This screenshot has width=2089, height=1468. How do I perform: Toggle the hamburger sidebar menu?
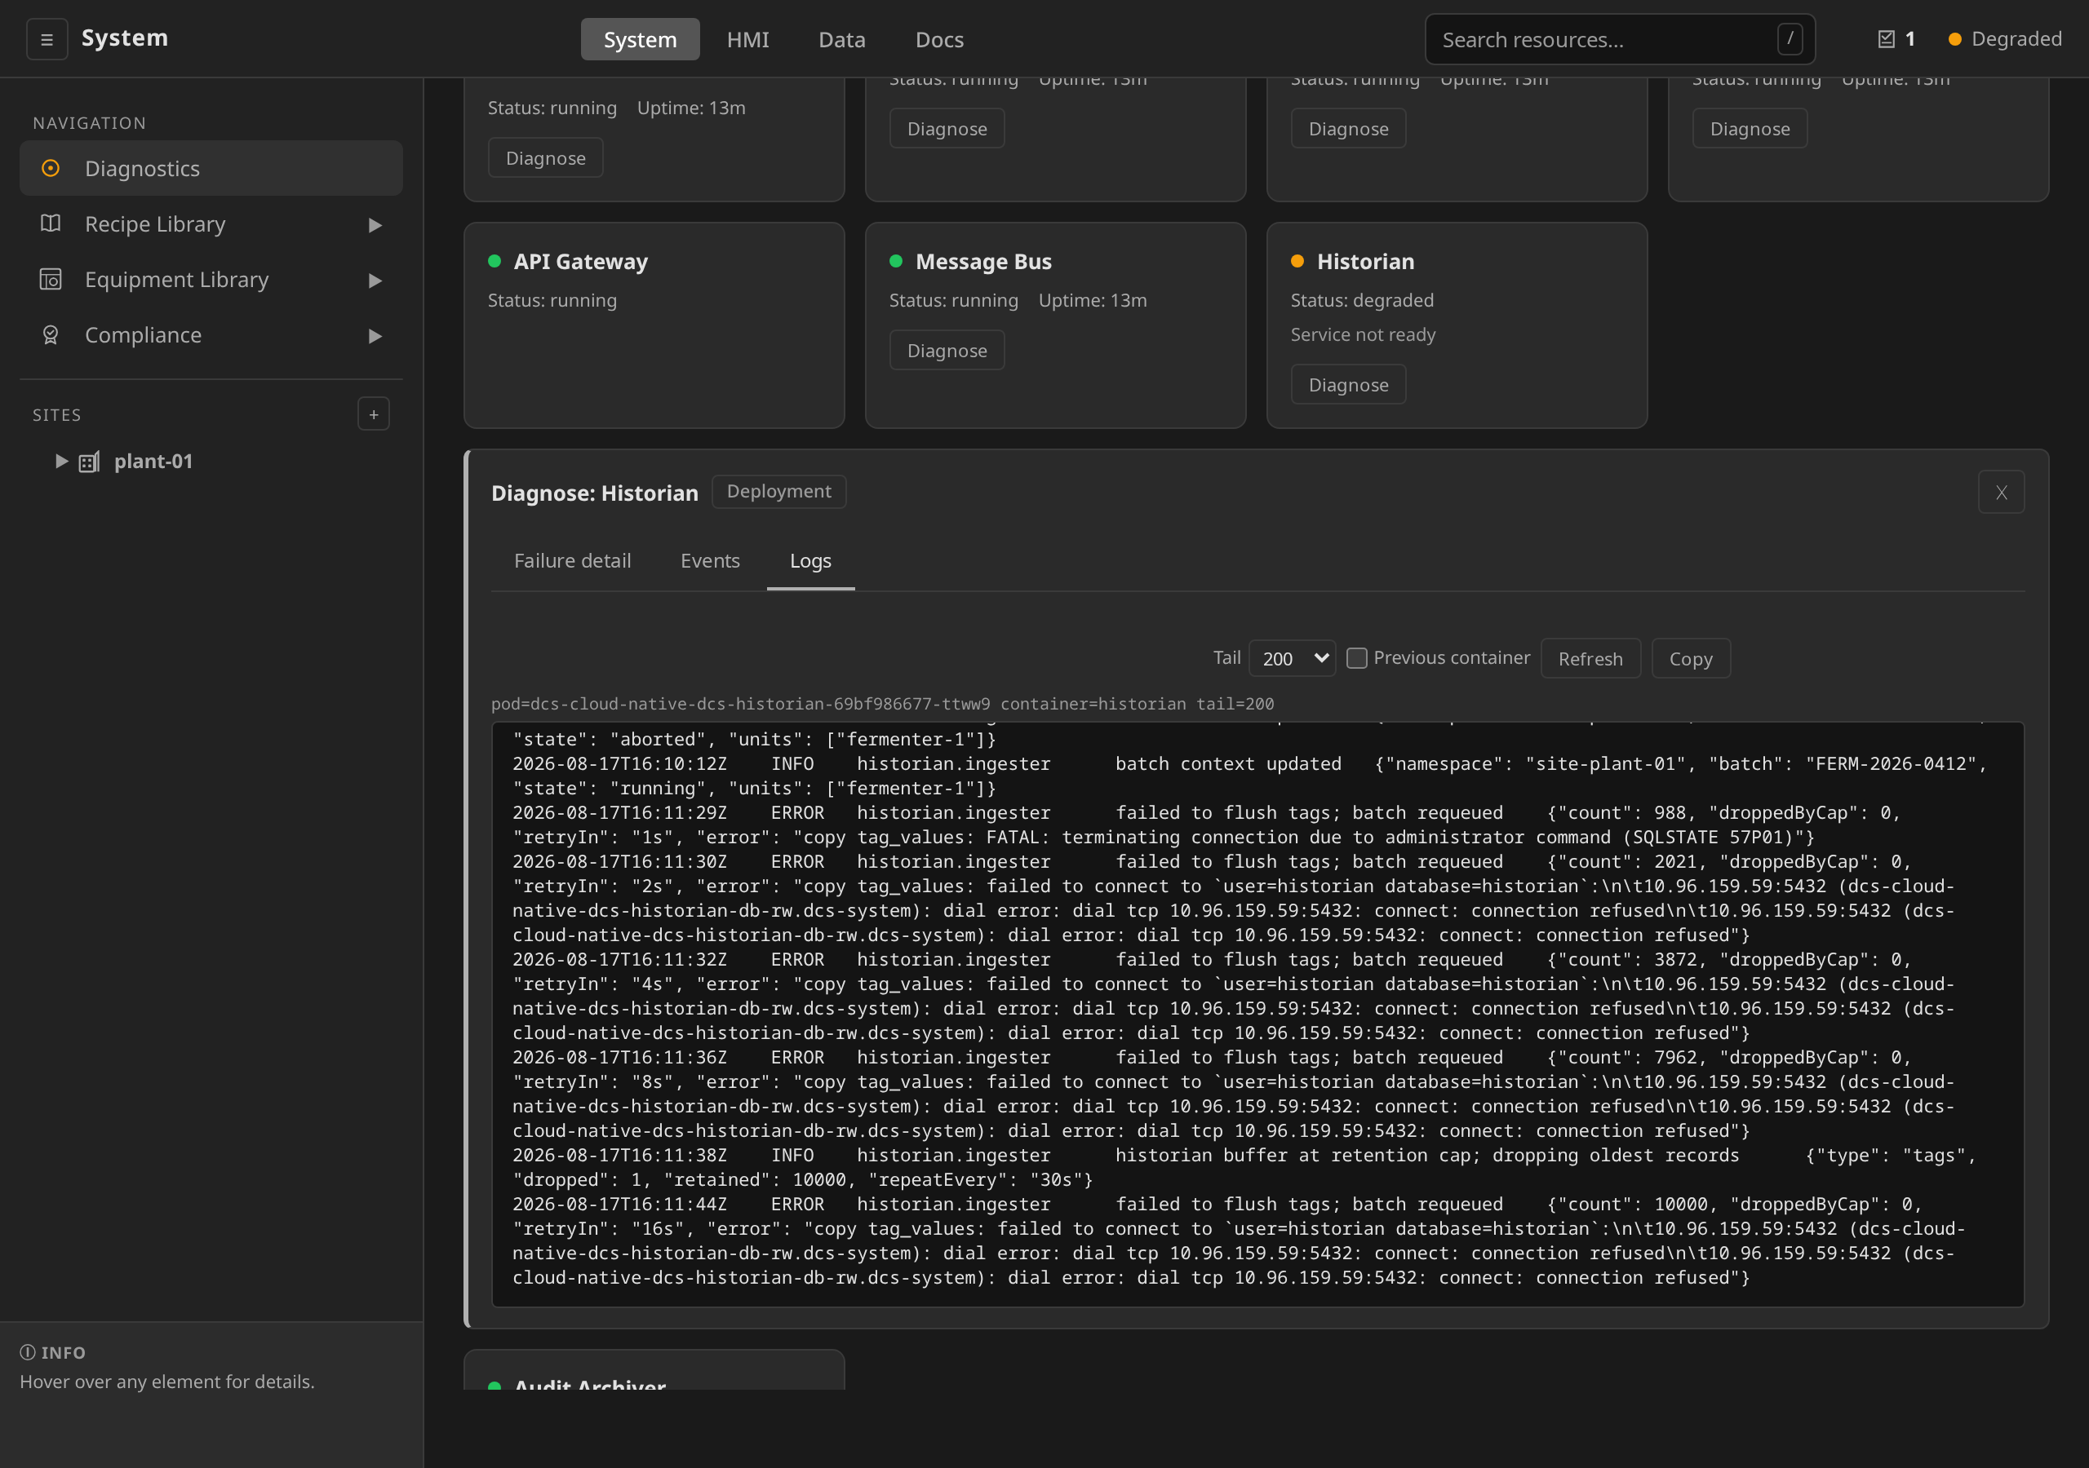(47, 39)
